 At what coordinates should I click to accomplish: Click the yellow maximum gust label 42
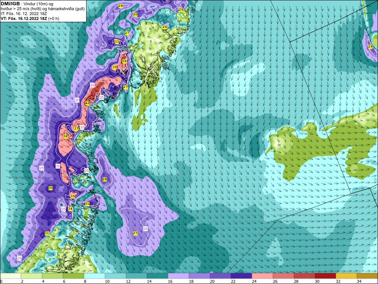click(87, 103)
